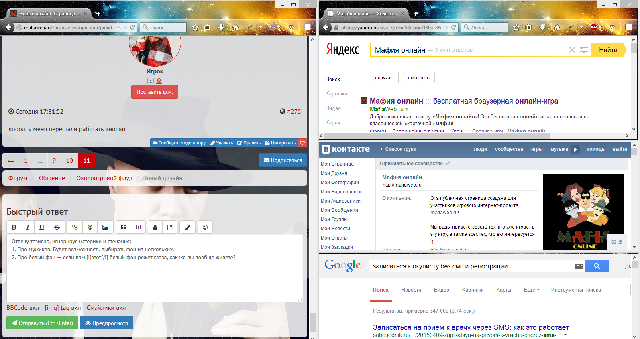Screen dimensions: 640x339
Task: Expand the URL history dropdown in the Yandex window
Action: (x=446, y=28)
